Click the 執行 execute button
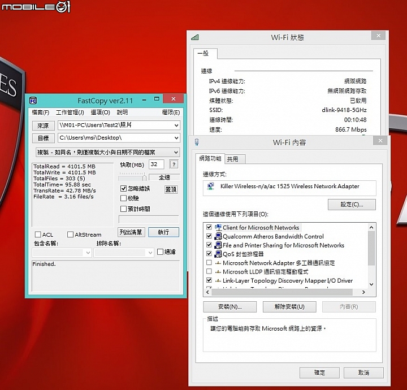The image size is (407, 390). pyautogui.click(x=163, y=232)
